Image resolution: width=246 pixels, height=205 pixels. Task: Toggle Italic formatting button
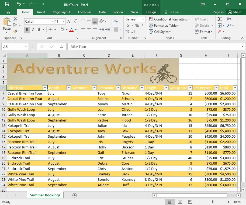(x=33, y=30)
